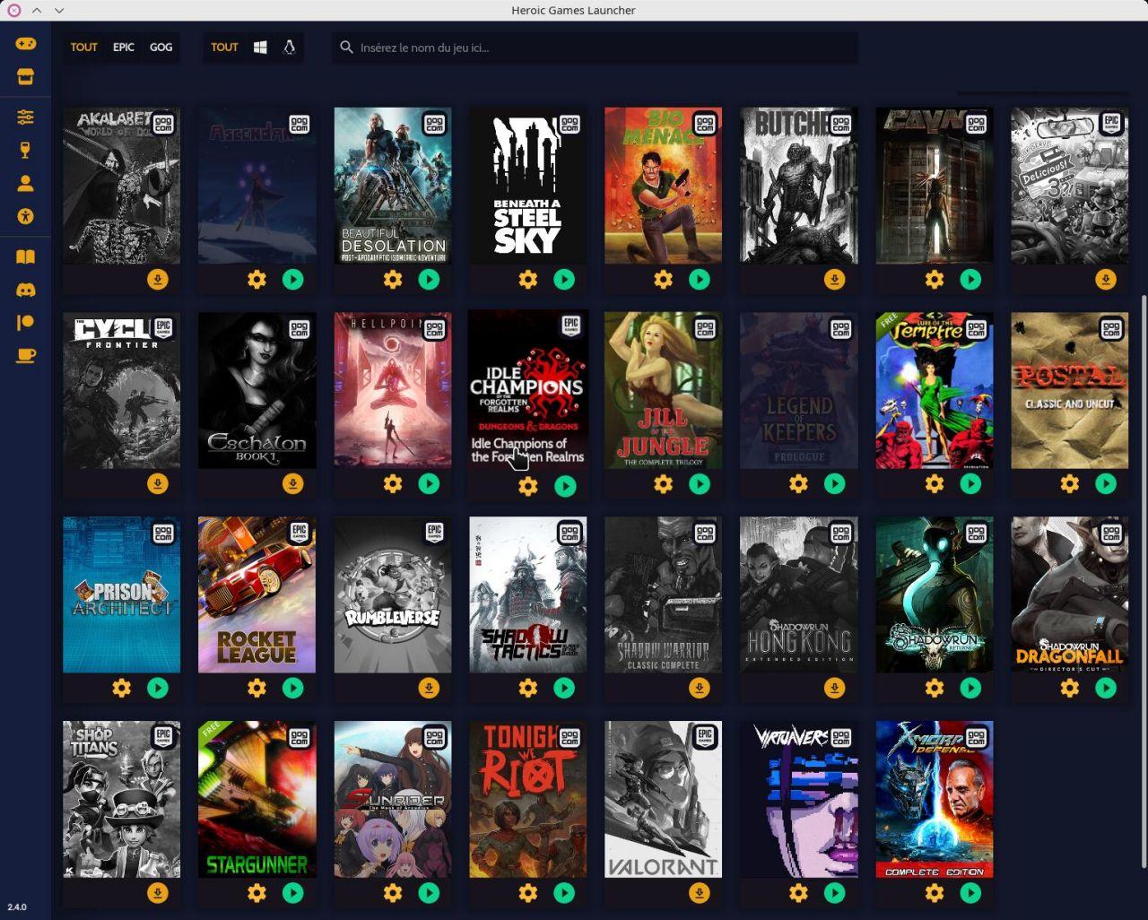Open X-Morph Defense settings gear

point(935,893)
